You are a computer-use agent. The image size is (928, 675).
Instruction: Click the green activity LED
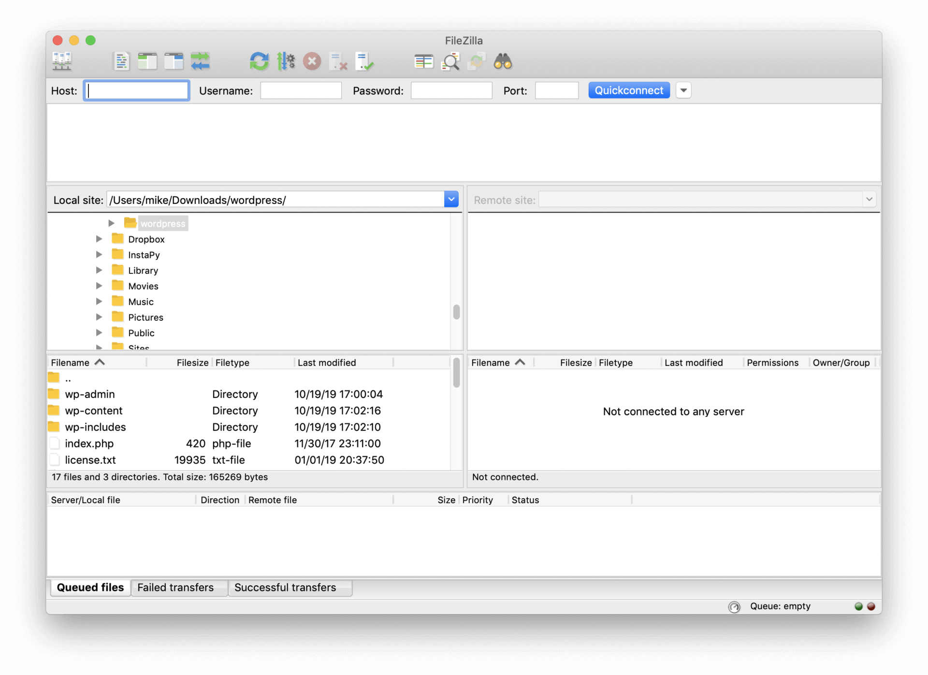click(858, 606)
